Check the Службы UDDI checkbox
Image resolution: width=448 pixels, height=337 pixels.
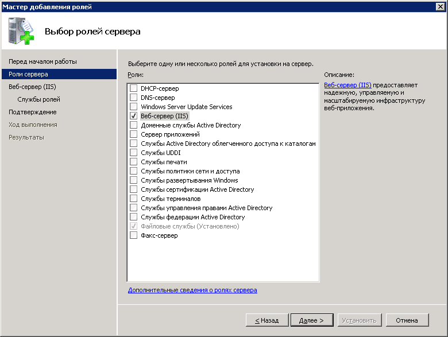click(x=133, y=153)
